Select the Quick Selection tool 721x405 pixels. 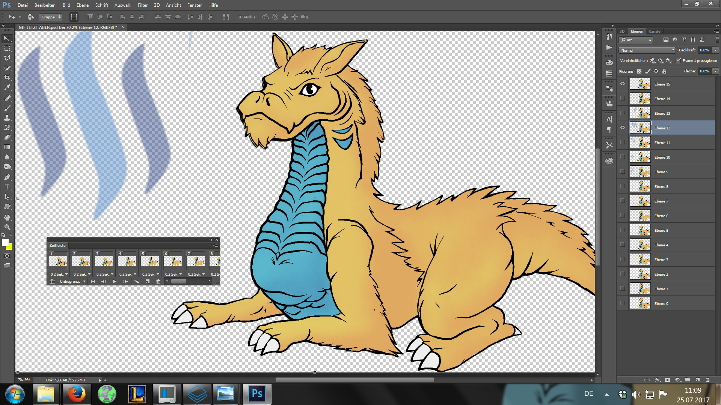pos(7,68)
